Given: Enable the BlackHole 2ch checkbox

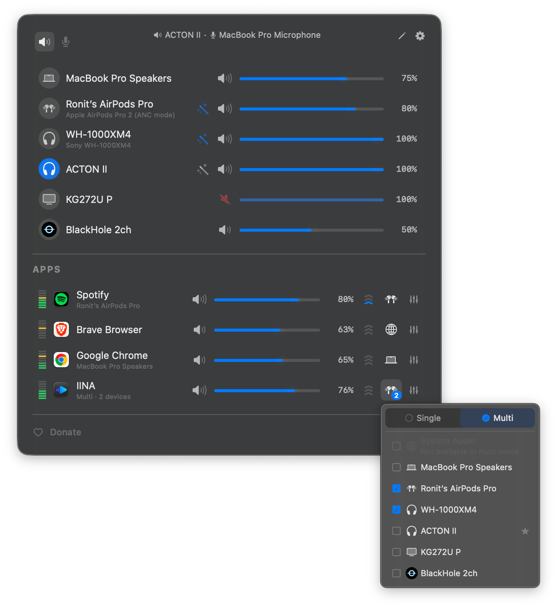Looking at the screenshot, I should (397, 573).
